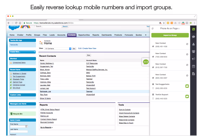Dismiss New Contact (800) 494-0087
This screenshot has width=203, height=136.
[187, 75]
